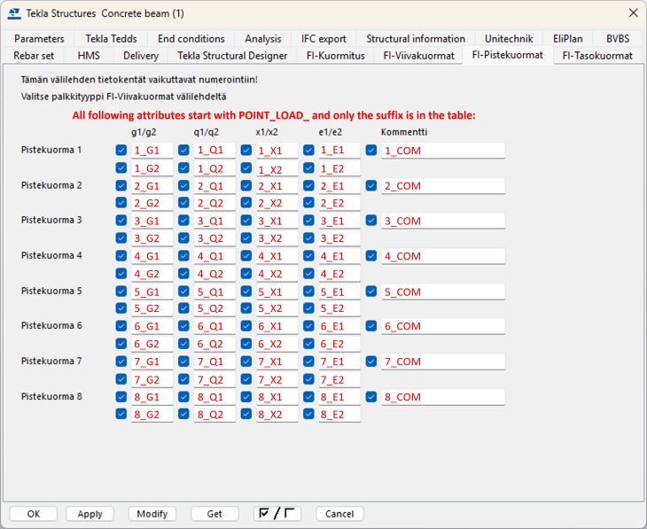647x529 pixels.
Task: Focus the 4_X2 input field
Action: (x=277, y=274)
